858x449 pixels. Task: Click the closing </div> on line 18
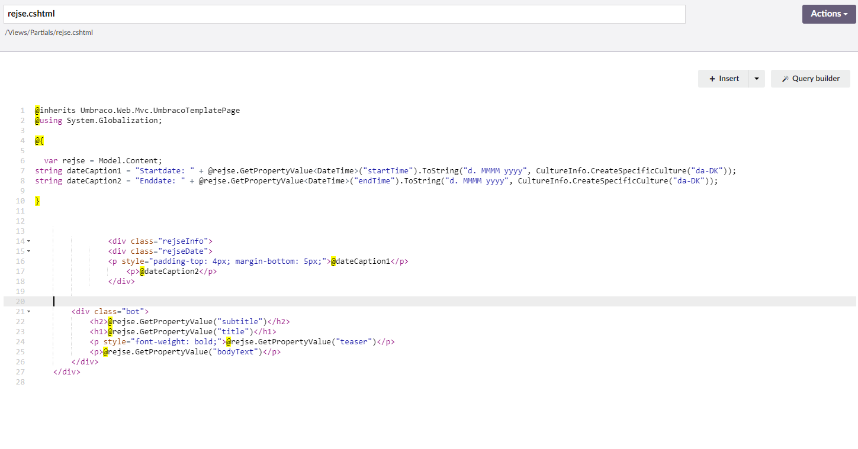[x=121, y=282]
